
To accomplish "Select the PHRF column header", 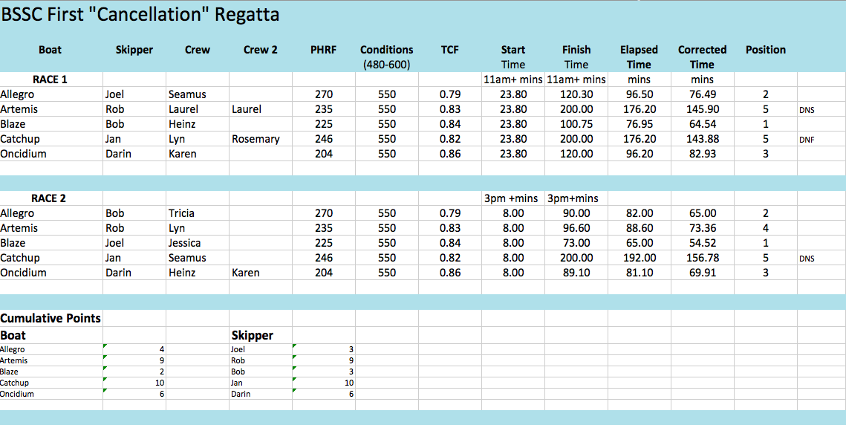I will tap(323, 50).
